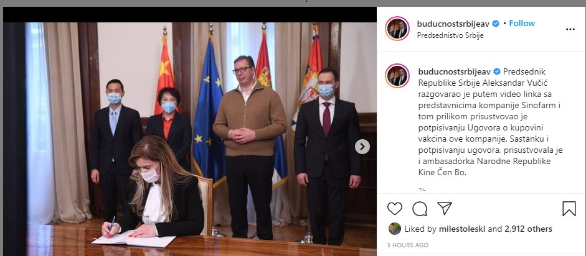Click verified badge beside caption username
Viewport: 586px width, 256px height.
[x=497, y=71]
